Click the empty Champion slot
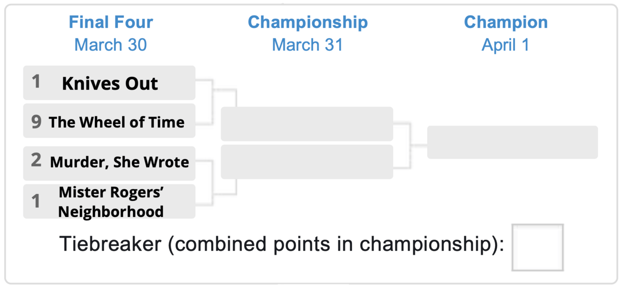 512,142
